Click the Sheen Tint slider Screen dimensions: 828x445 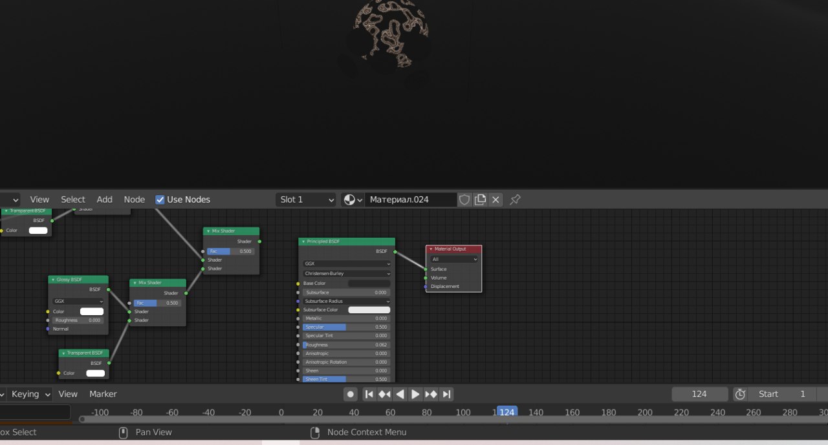[x=346, y=379]
